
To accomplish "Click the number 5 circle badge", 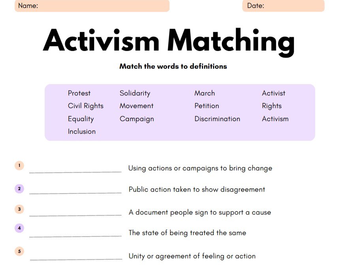I will click(x=19, y=251).
